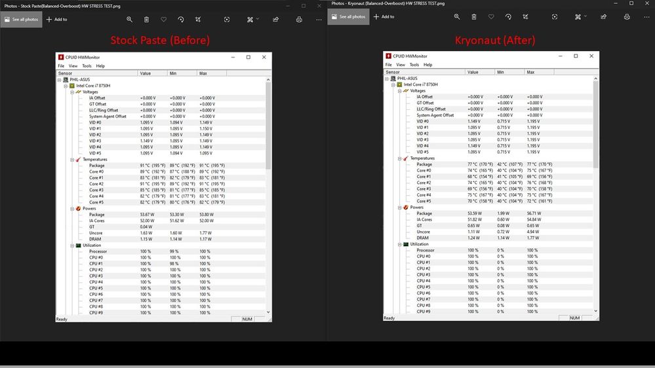This screenshot has width=655, height=368.
Task: Click Add to in Kryonaut Photos window
Action: 384,16
